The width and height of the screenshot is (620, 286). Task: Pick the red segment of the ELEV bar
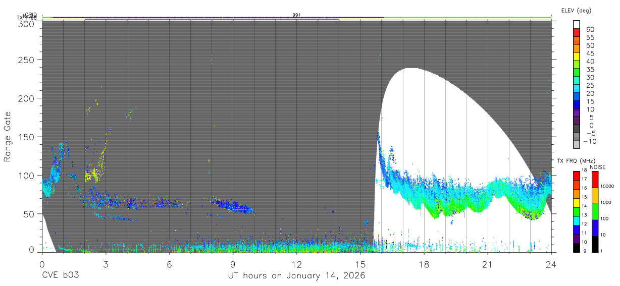pyautogui.click(x=577, y=32)
